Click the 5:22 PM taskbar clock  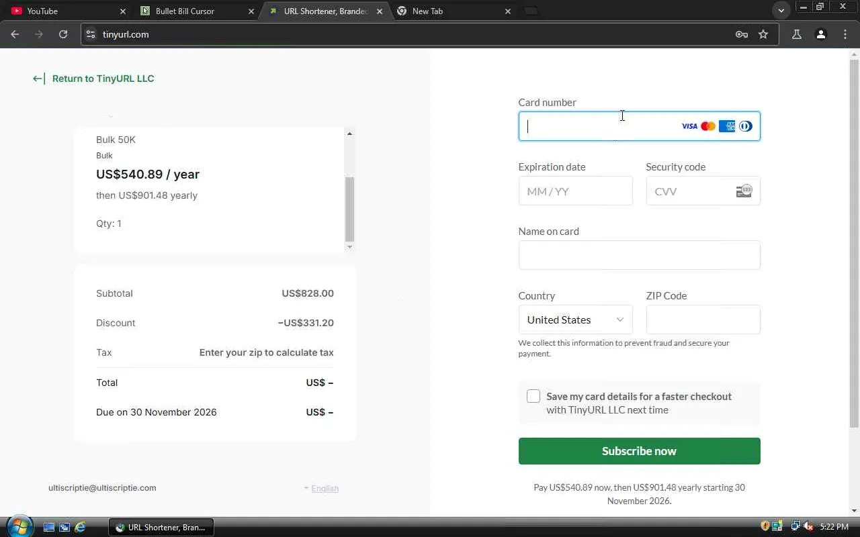tap(834, 527)
